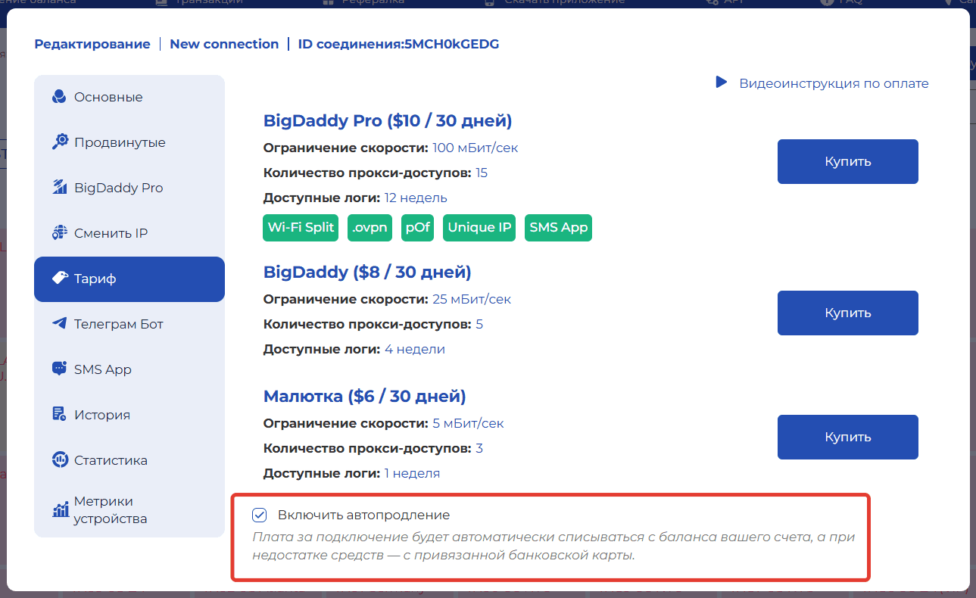Click the SMS App green badge
The image size is (976, 598).
coord(559,228)
